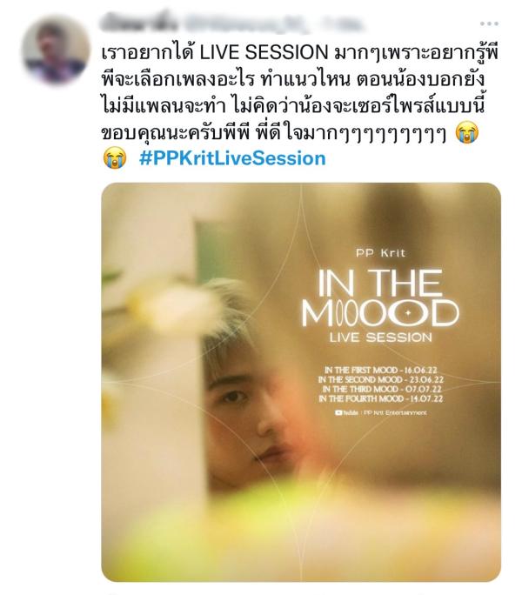This screenshot has height=595, width=522.
Task: Select the 'IN THE SECOND MOOD - 23.06.22' line
Action: pyautogui.click(x=381, y=379)
